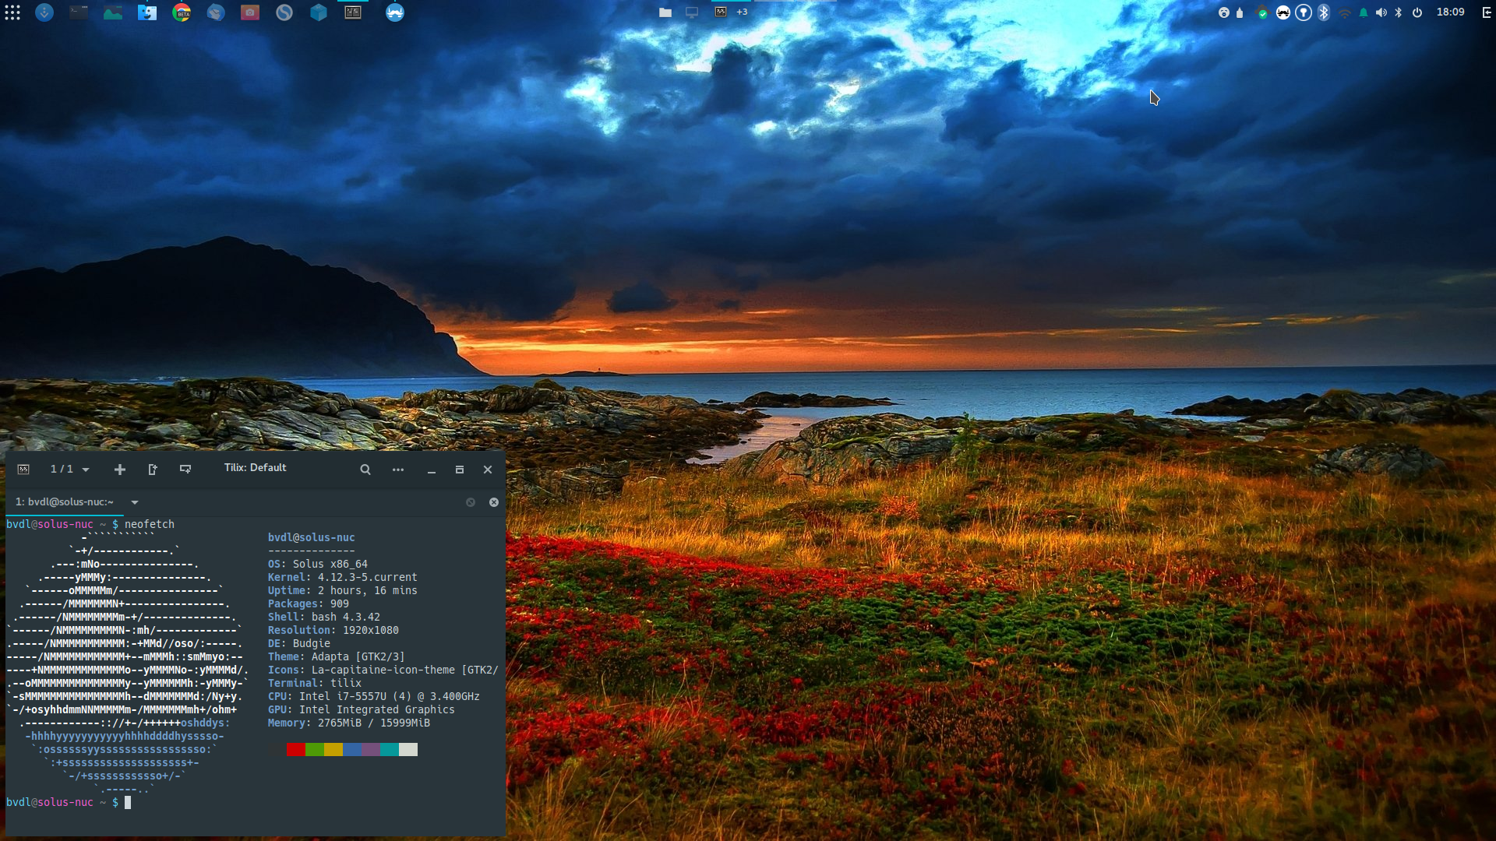This screenshot has width=1496, height=841.
Task: Click the 'Kernel: 4.12.3-5.current' line
Action: coord(343,577)
